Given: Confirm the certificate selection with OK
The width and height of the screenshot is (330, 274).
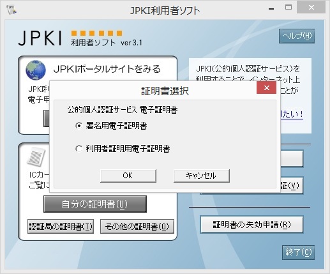Looking at the screenshot, I should click(x=128, y=176).
